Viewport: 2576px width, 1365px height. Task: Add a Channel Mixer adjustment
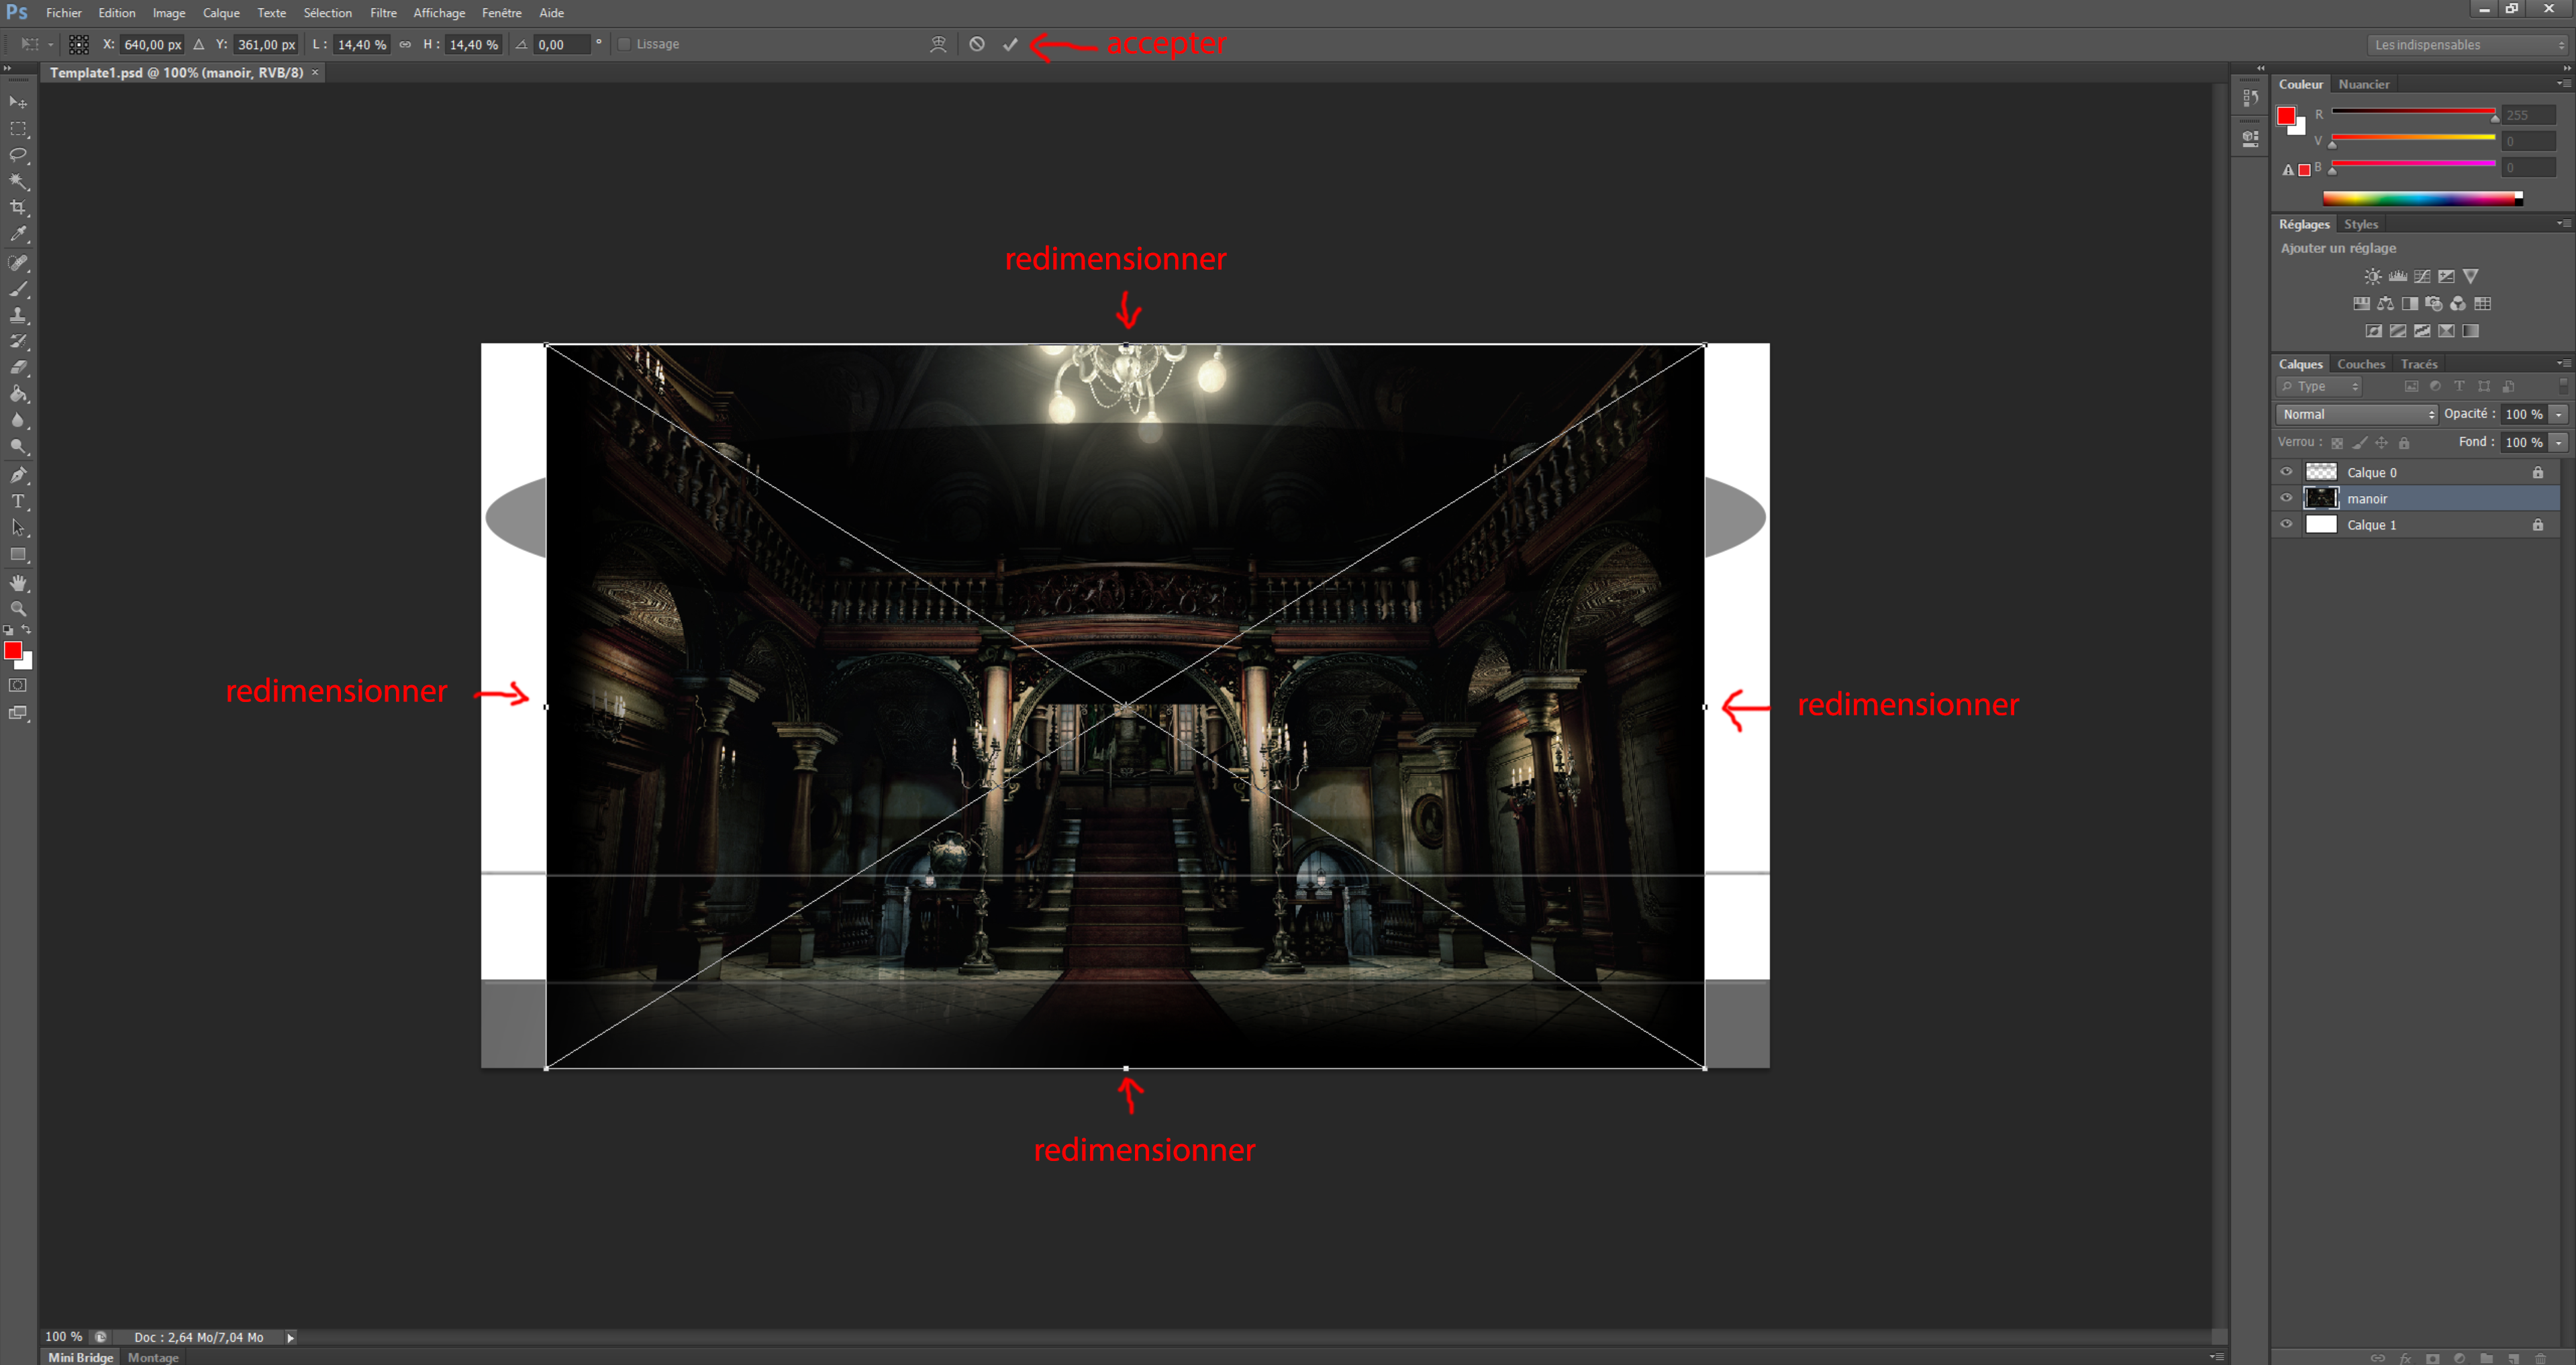click(2458, 303)
